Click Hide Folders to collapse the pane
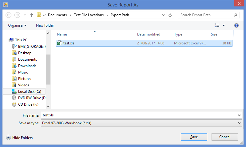The image size is (246, 147). tap(19, 138)
